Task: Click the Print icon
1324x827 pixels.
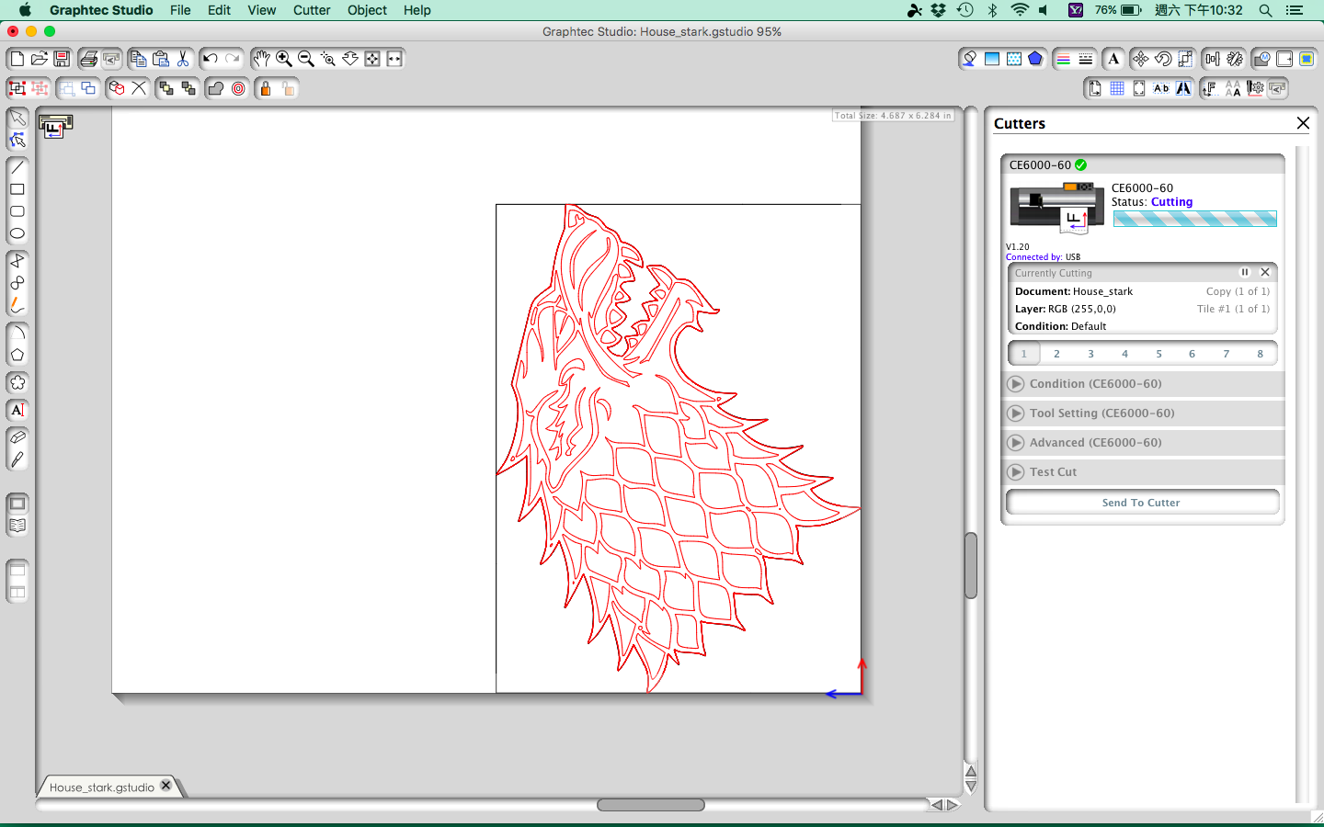Action: coord(88,59)
